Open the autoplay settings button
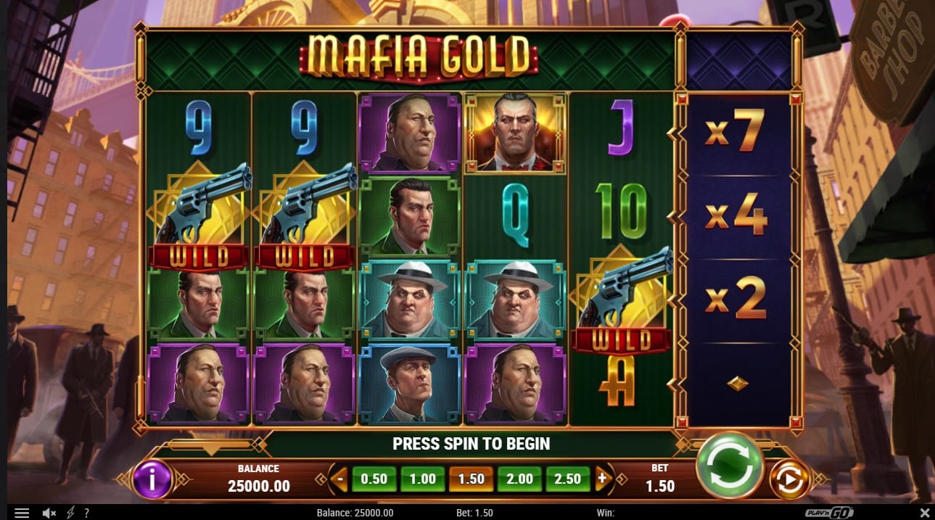935x520 pixels. [788, 479]
